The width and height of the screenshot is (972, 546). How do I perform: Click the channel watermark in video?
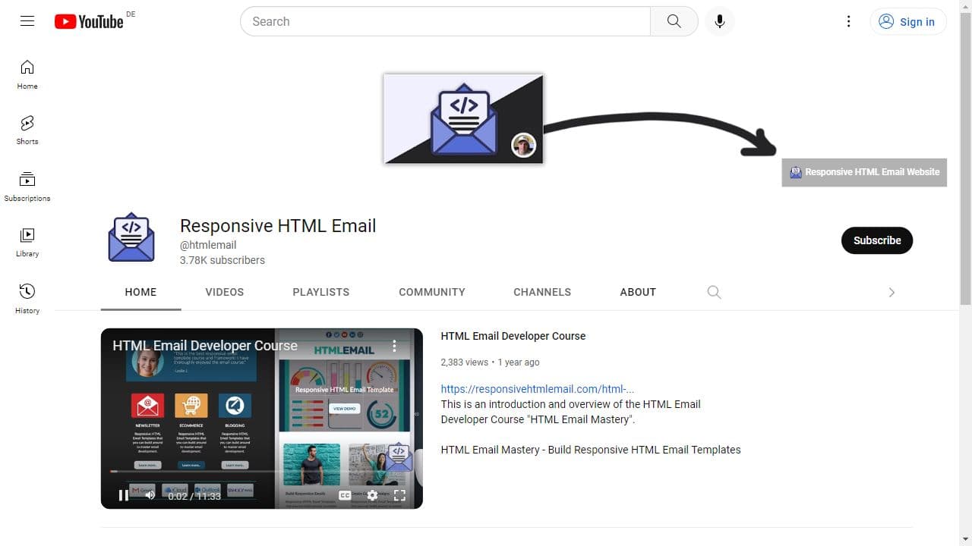click(399, 457)
